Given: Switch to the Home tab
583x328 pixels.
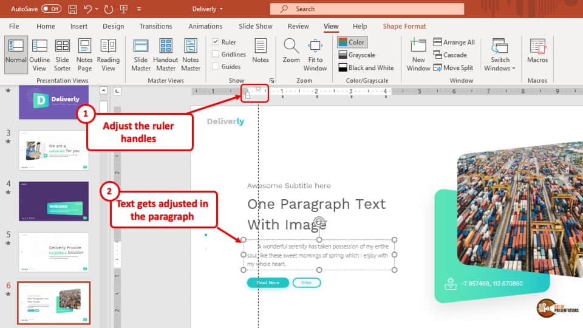Looking at the screenshot, I should click(46, 26).
